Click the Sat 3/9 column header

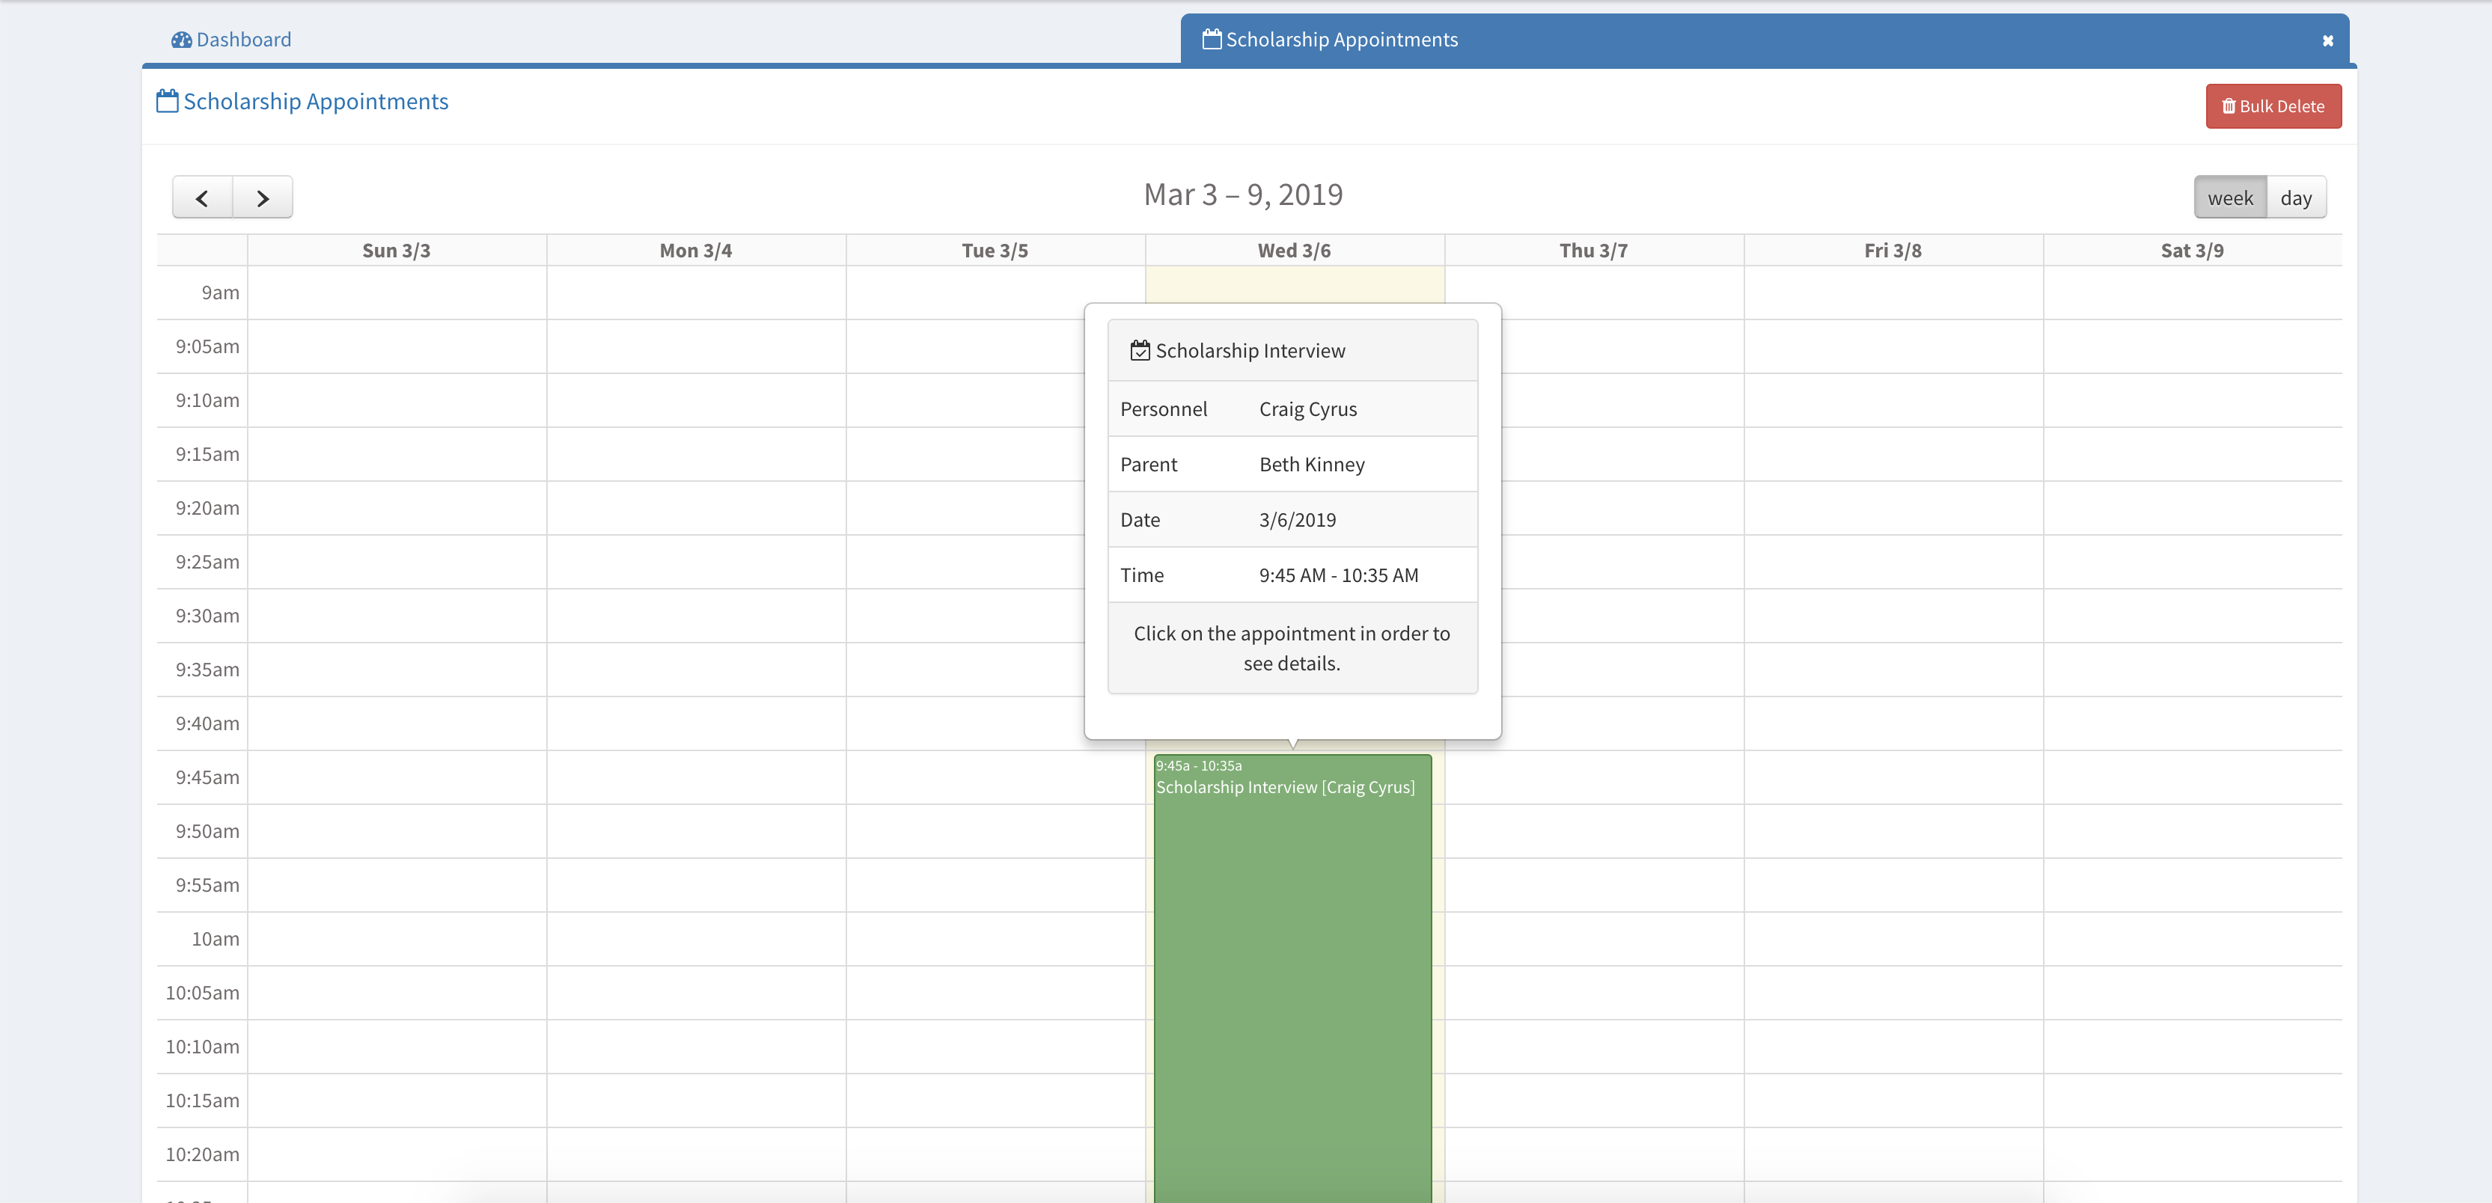(x=2192, y=251)
